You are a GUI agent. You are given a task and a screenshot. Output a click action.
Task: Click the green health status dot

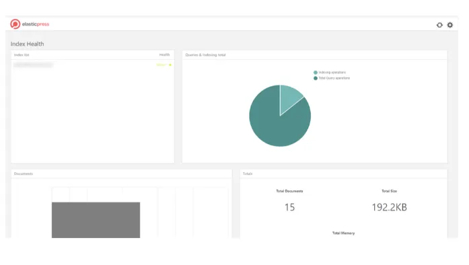pyautogui.click(x=170, y=65)
